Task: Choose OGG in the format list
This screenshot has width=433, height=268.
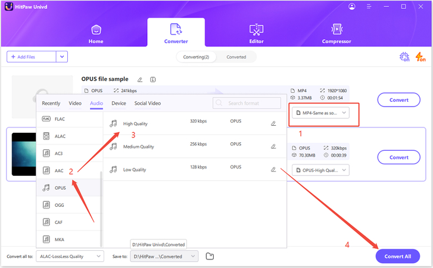Action: 69,205
